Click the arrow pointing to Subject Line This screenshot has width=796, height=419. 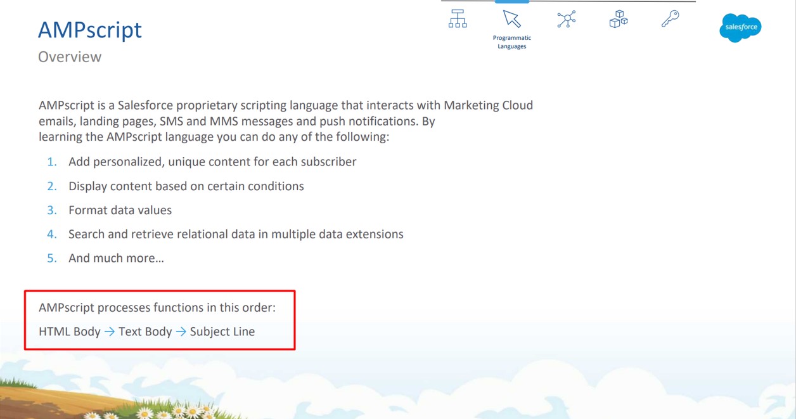point(181,332)
